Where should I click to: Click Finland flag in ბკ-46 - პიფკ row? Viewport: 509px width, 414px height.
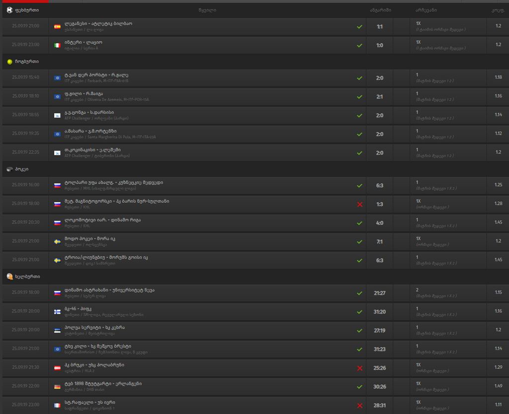click(58, 312)
